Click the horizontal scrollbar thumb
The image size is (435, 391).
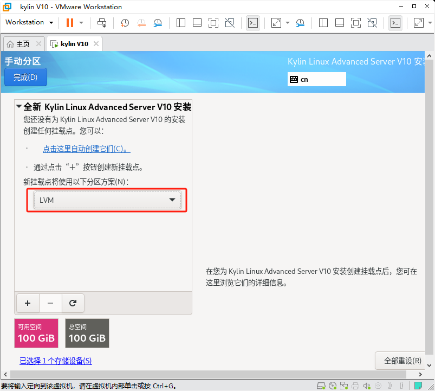click(x=209, y=374)
